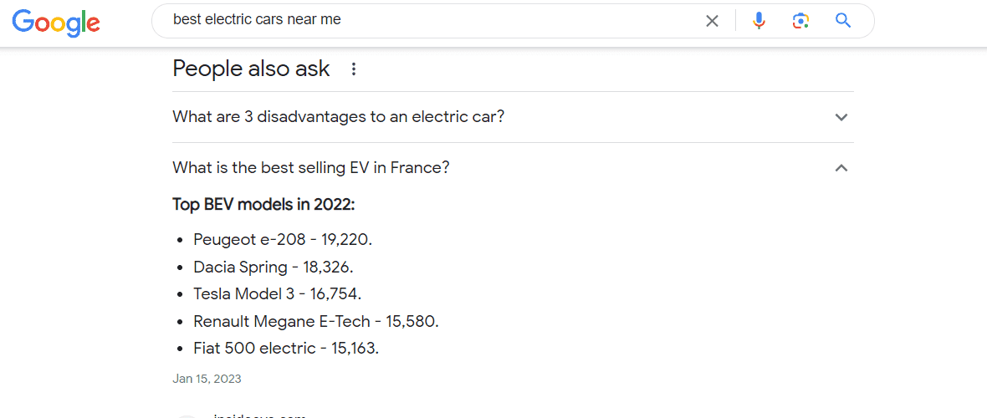Open Google Lens image search

point(800,21)
